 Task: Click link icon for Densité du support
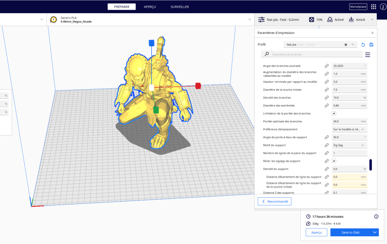(327, 169)
